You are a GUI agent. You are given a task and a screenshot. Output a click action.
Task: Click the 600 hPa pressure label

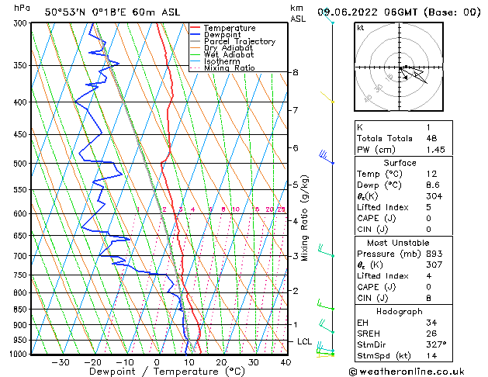point(22,213)
